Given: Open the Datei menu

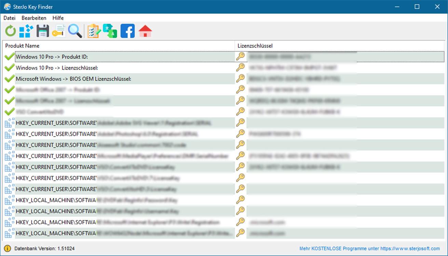Looking at the screenshot, I should pos(10,18).
